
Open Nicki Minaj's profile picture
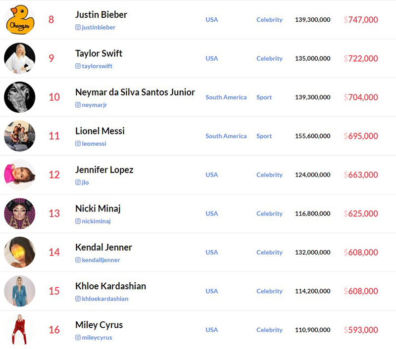pyautogui.click(x=20, y=214)
